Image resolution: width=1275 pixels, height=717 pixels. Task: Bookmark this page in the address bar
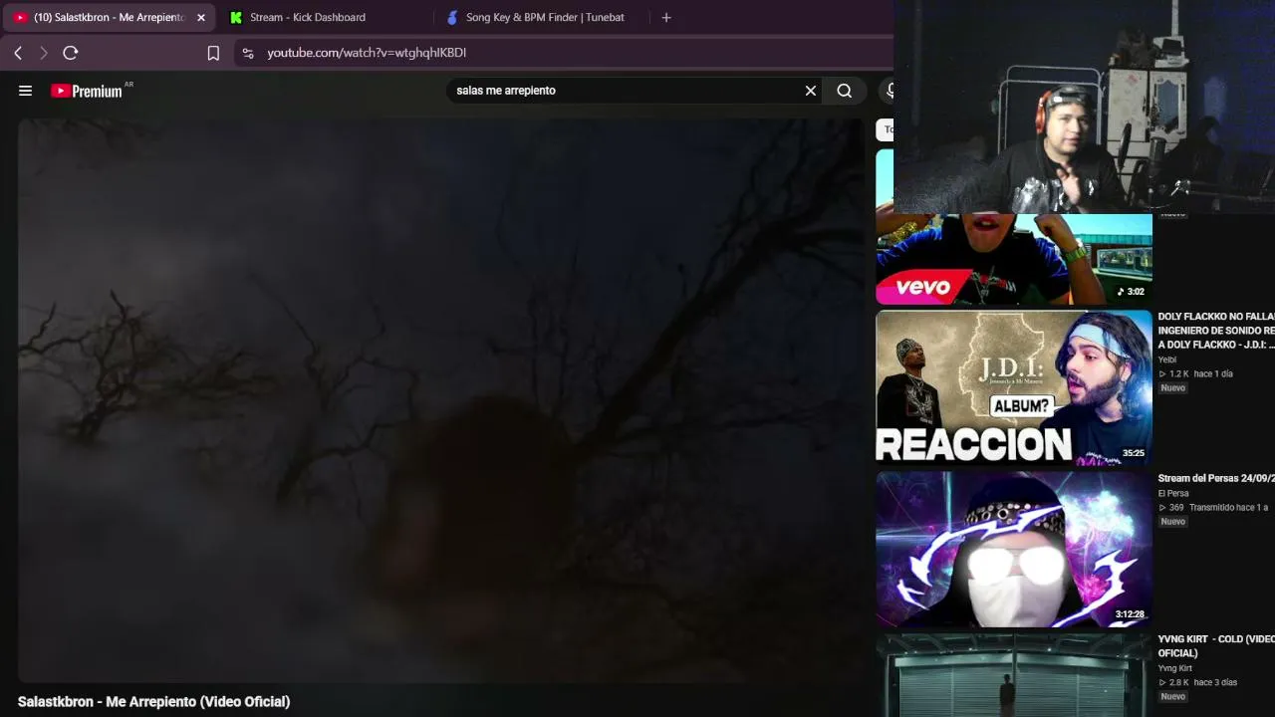[x=213, y=53]
